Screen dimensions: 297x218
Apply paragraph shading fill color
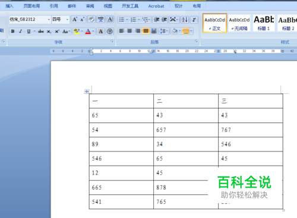pyautogui.click(x=175, y=31)
